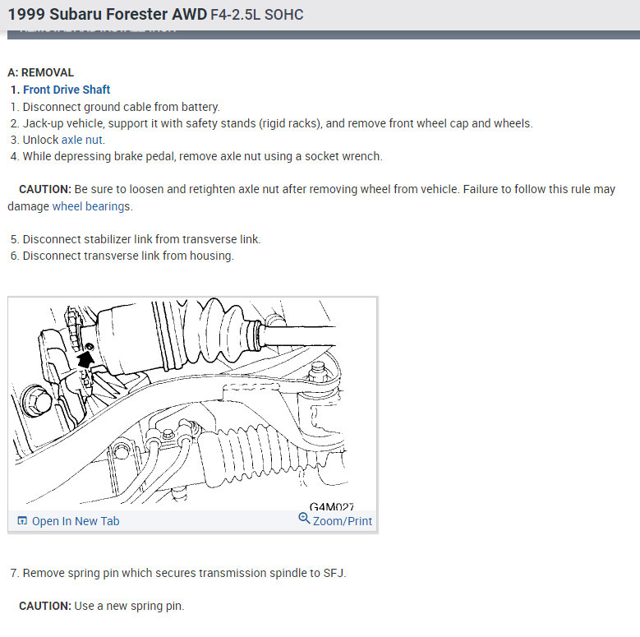Screen dimensions: 640x637
Task: Click the dark section header bar
Action: click(x=323, y=35)
